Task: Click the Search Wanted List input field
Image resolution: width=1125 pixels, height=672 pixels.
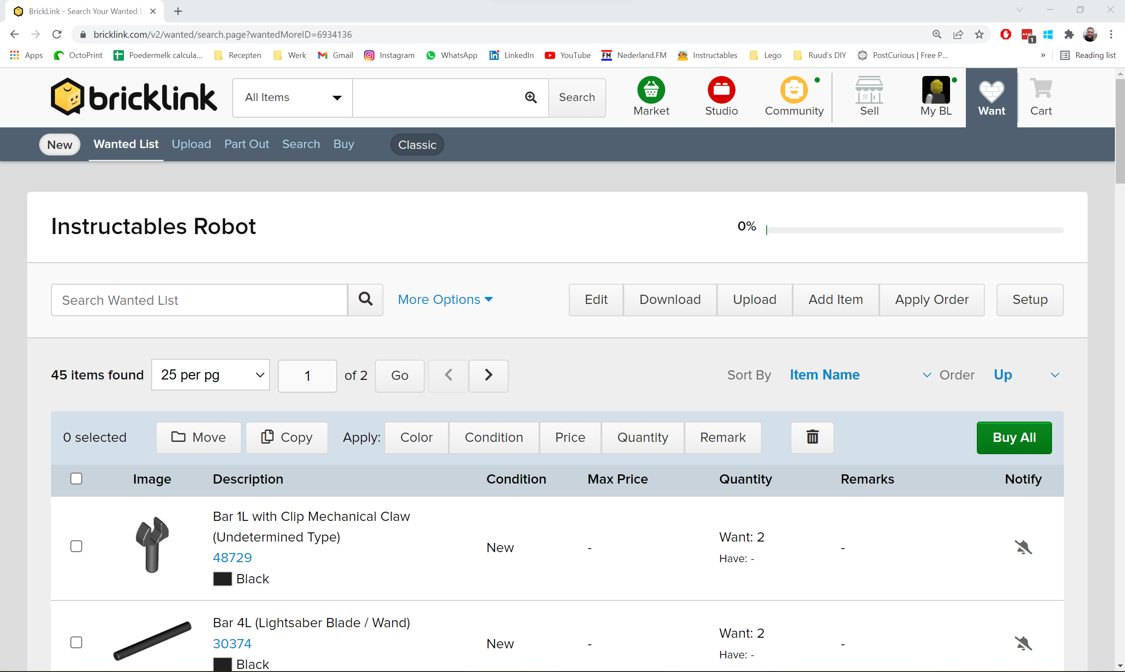Action: pos(199,300)
